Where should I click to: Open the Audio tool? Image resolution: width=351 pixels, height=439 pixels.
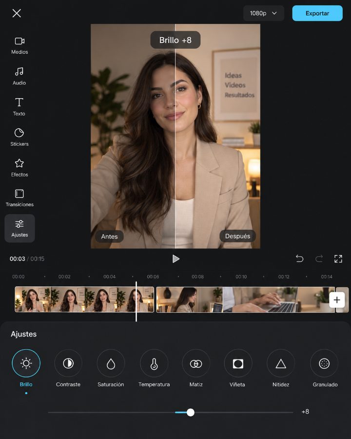pos(19,76)
